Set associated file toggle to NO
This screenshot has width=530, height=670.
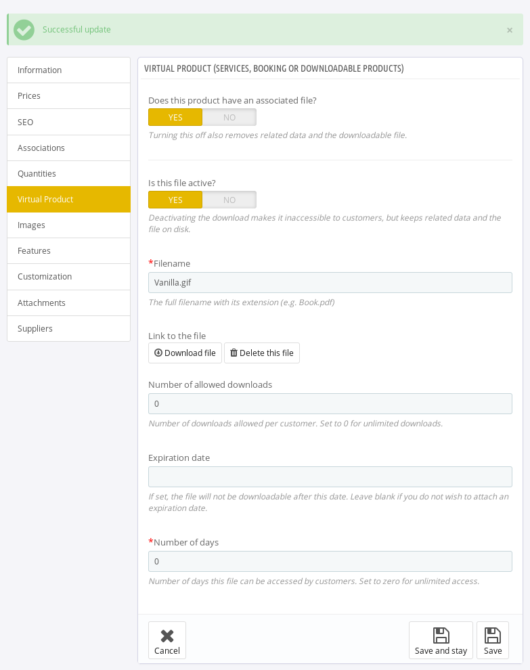pos(229,117)
